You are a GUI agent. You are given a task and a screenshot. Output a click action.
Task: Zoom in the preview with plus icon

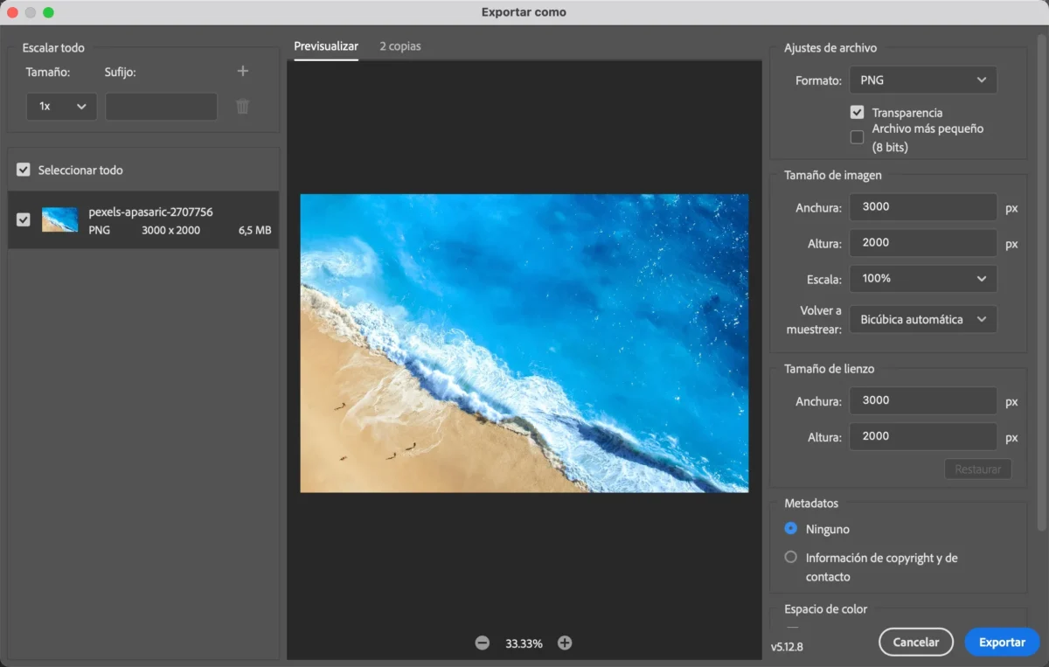click(565, 643)
